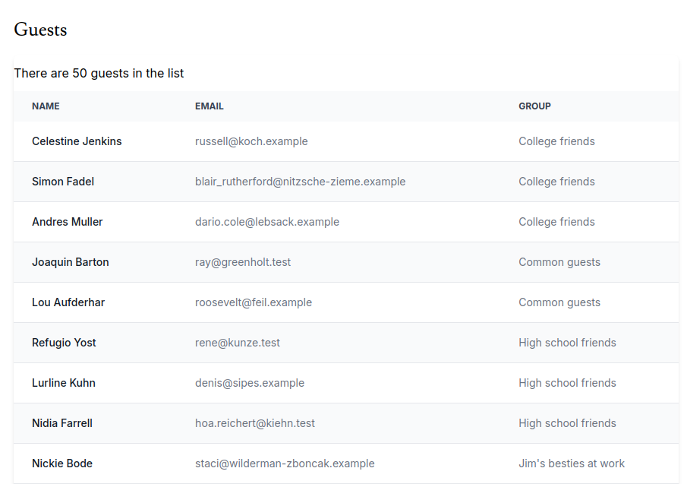Click email roosevelt@feil.example
This screenshot has width=687, height=484.
pyautogui.click(x=254, y=302)
